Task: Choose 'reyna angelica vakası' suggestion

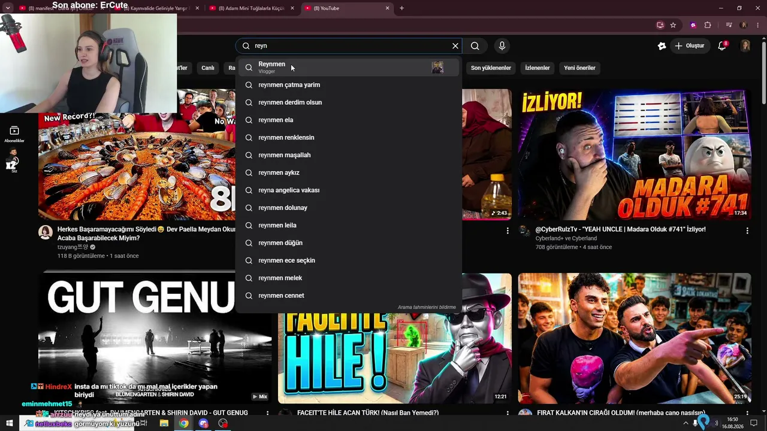Action: pyautogui.click(x=349, y=190)
